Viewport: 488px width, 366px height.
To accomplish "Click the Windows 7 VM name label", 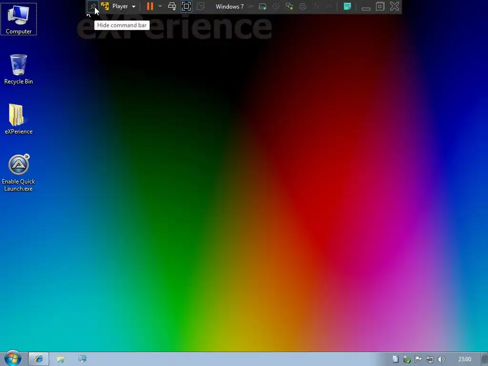I will click(x=230, y=7).
